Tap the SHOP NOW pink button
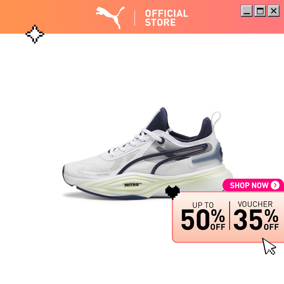Screen dimensions: 284x284 (x=253, y=185)
